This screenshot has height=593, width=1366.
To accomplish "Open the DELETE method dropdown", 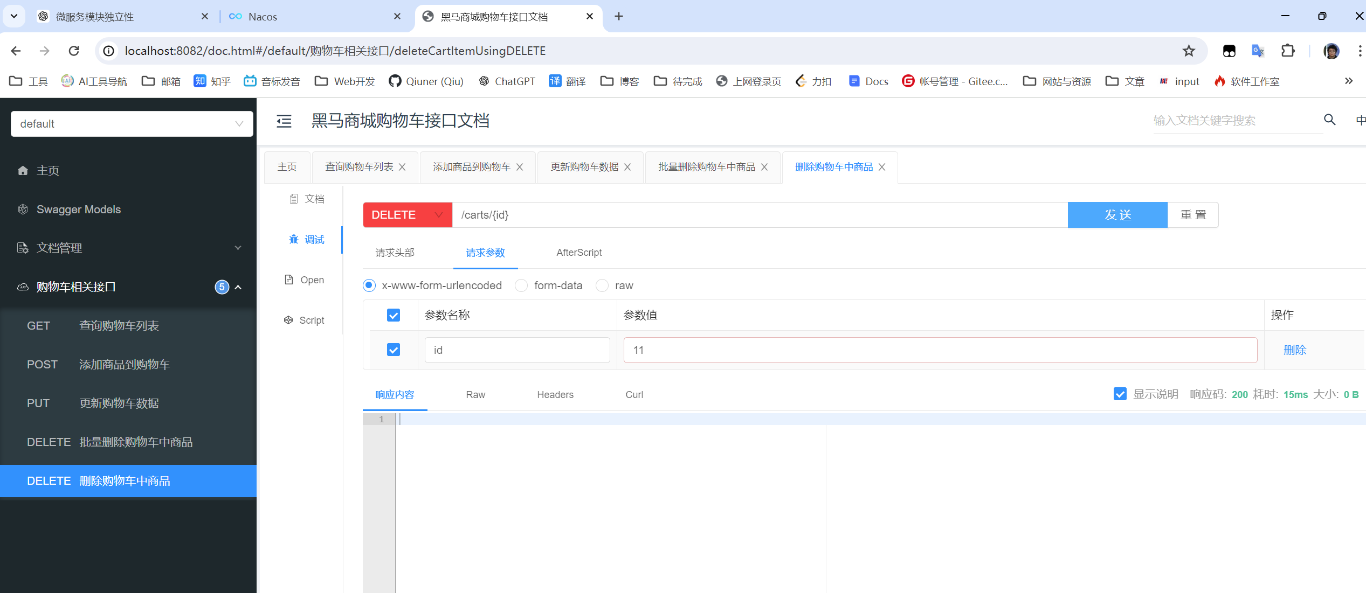I will pos(407,215).
